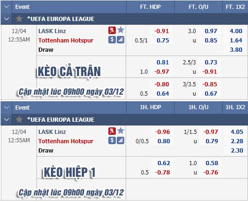Screen dimensions: 248x202
Task: Open the statistics chart icon in full-time Tottenham row
Action: pyautogui.click(x=120, y=40)
